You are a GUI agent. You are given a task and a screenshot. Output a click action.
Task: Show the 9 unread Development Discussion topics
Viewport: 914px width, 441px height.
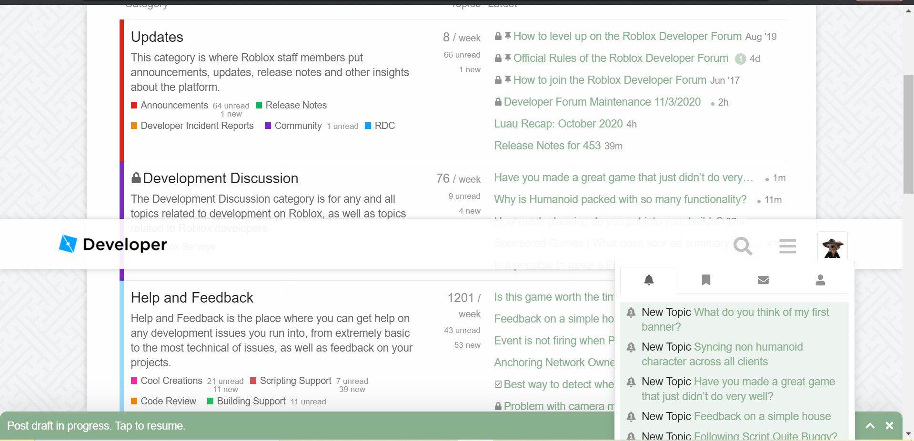(x=464, y=196)
